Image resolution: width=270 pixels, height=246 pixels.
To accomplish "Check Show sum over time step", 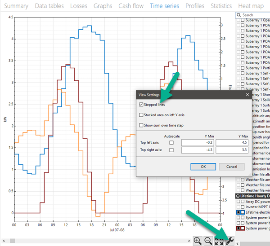I will (142, 125).
